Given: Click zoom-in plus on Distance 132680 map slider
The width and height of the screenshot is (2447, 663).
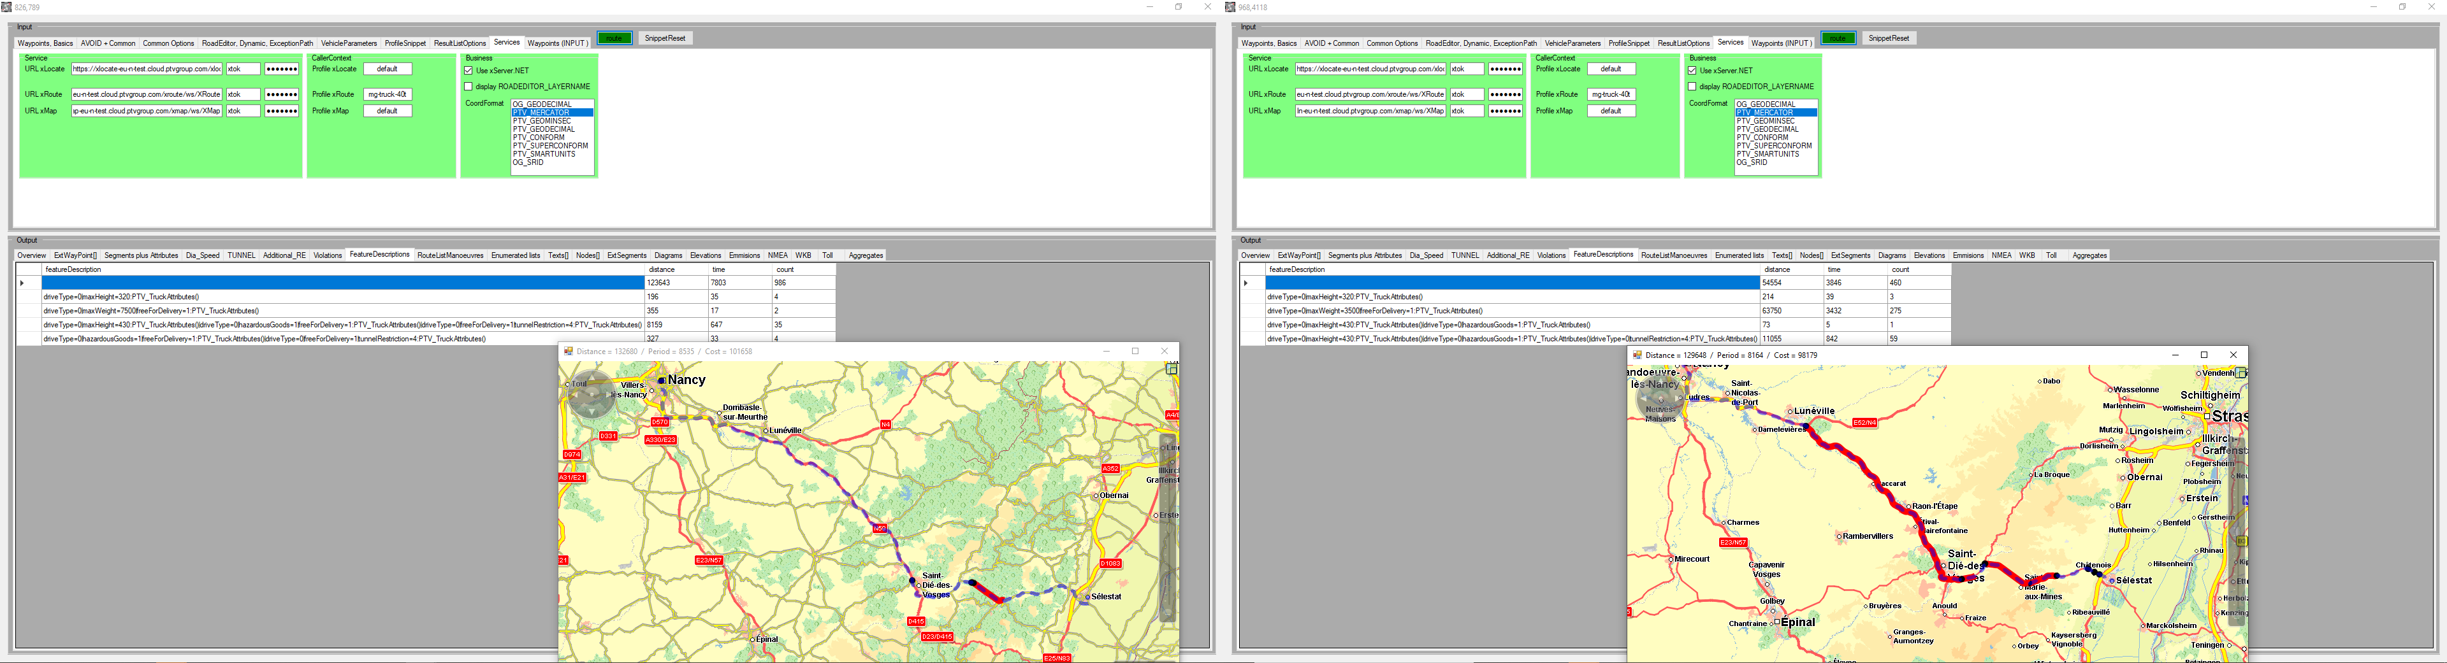Looking at the screenshot, I should coord(1168,443).
